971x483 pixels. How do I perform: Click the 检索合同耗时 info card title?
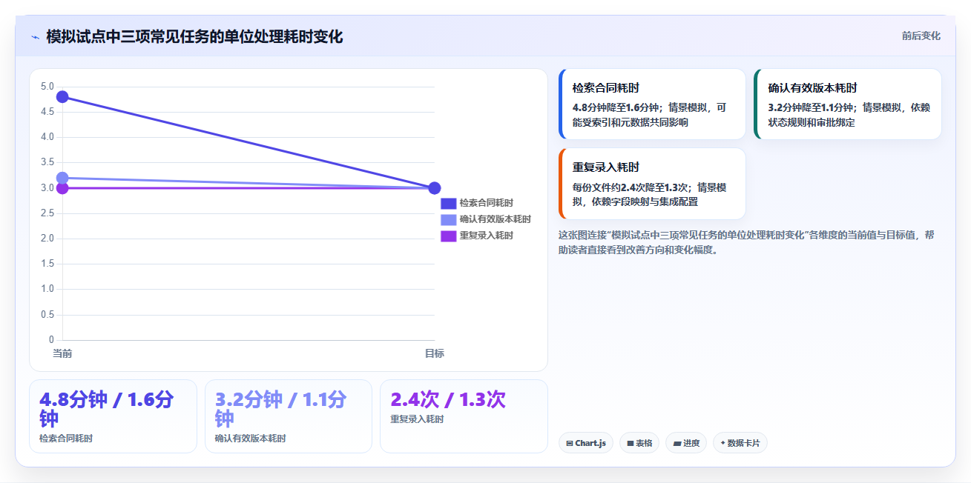pyautogui.click(x=606, y=87)
